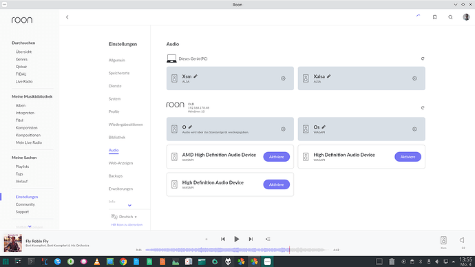This screenshot has height=267, width=475.
Task: Start playback with the play button
Action: pos(237,239)
